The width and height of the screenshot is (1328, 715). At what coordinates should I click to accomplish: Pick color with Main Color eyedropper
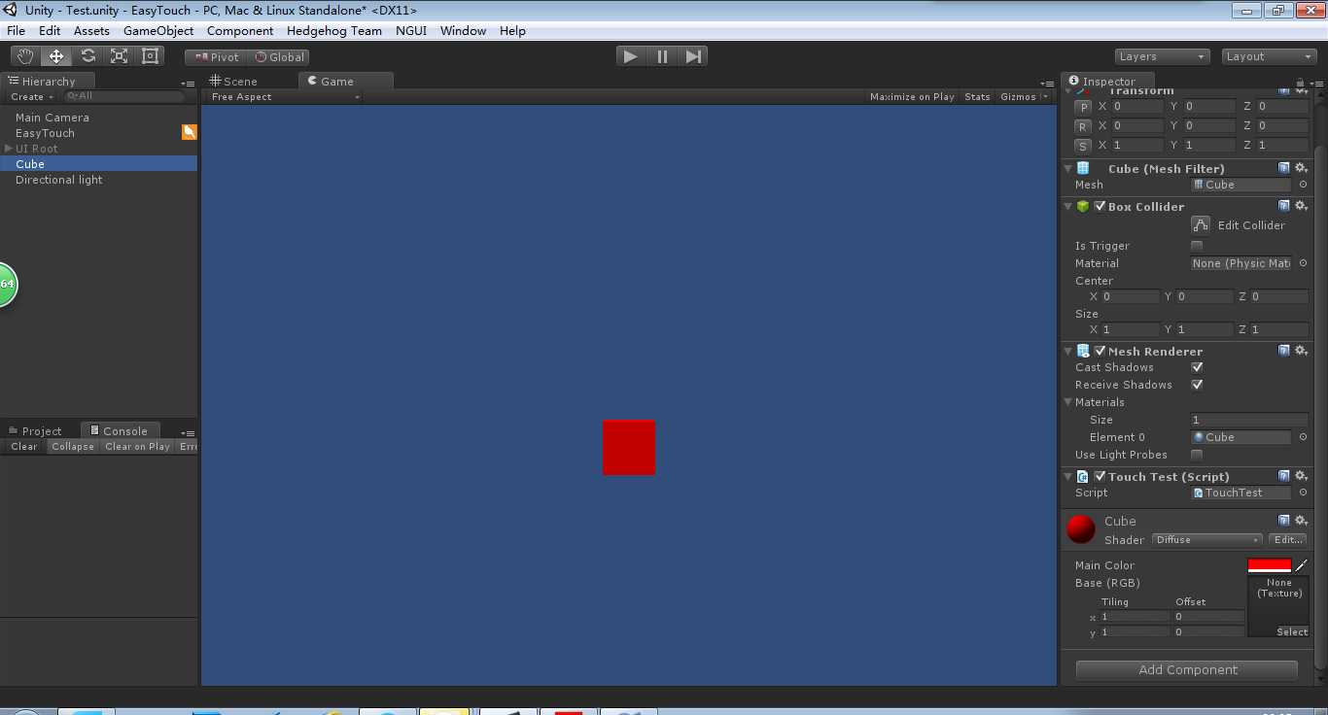tap(1302, 565)
